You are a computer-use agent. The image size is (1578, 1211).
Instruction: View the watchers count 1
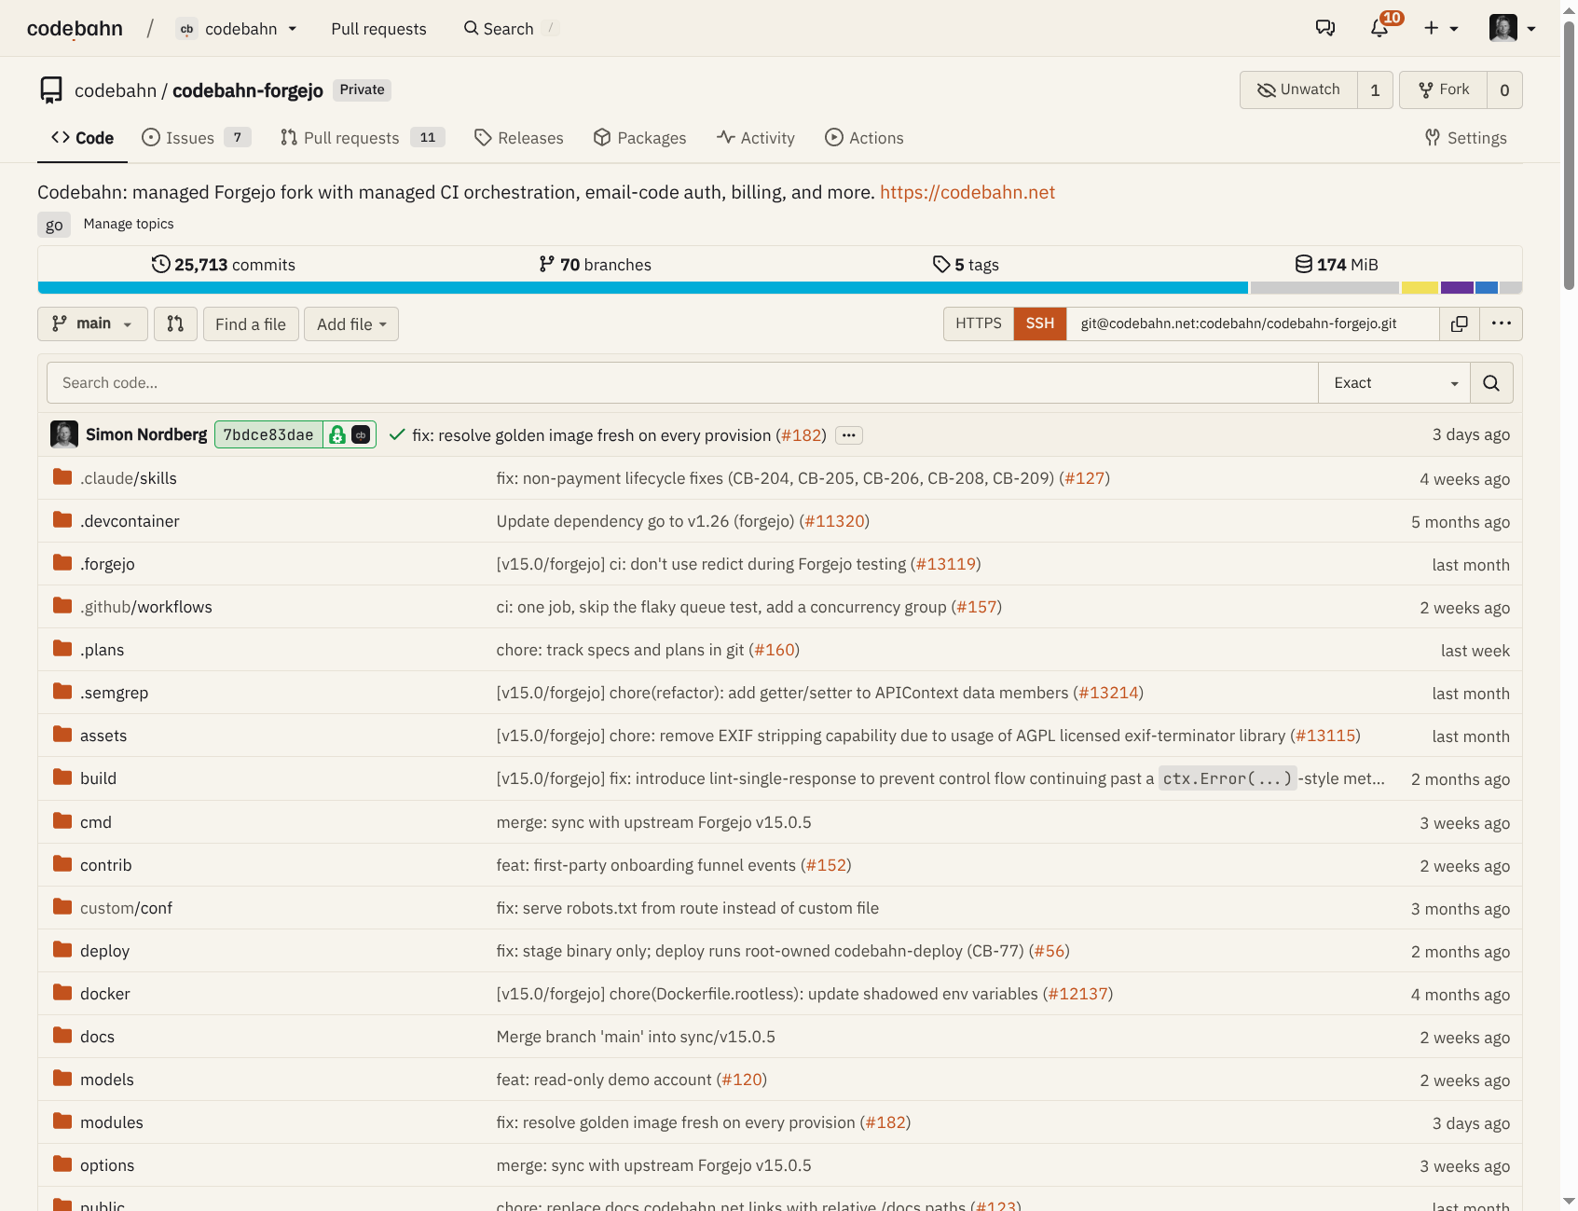(1375, 89)
